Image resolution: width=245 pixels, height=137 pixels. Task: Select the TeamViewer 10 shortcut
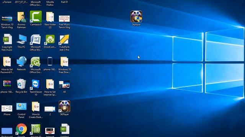point(36,84)
